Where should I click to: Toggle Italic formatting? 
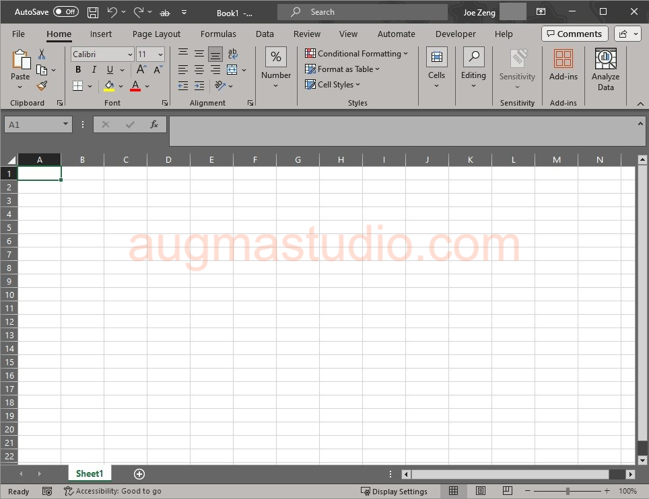[94, 70]
